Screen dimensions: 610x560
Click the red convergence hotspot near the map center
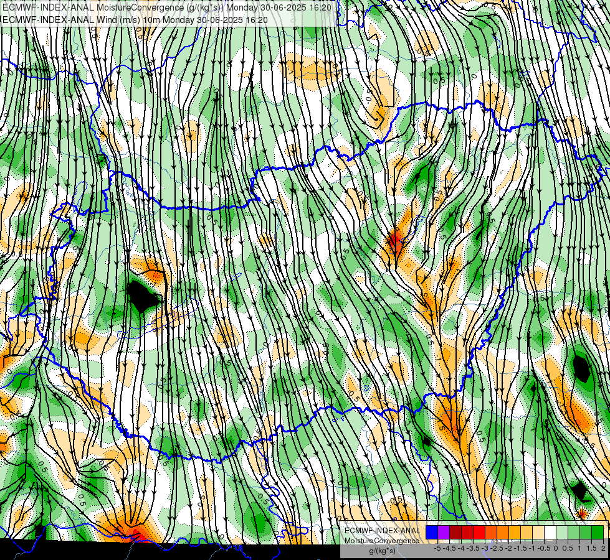click(x=396, y=241)
